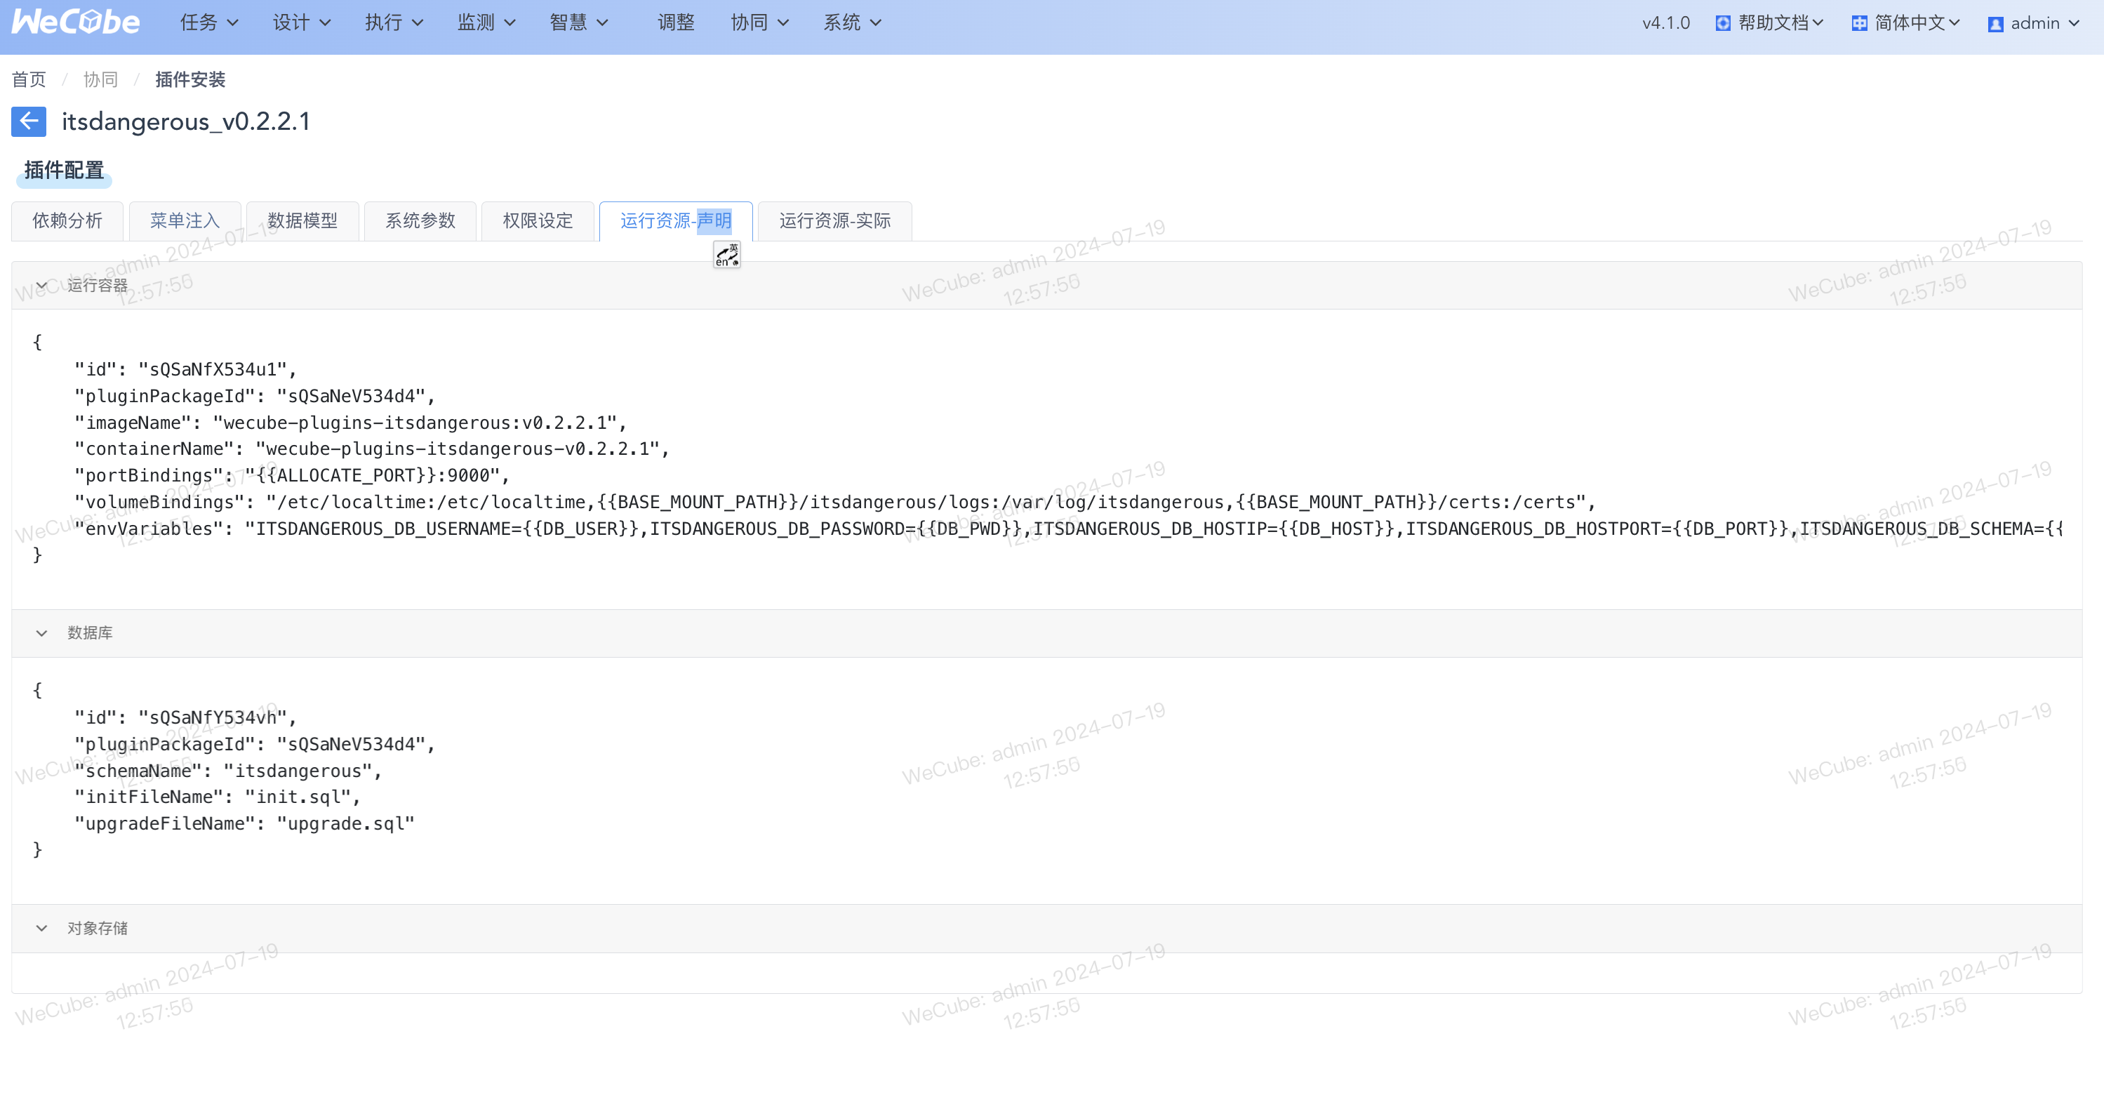This screenshot has height=1109, width=2104.
Task: Click the 插件安装 breadcrumb
Action: click(190, 79)
